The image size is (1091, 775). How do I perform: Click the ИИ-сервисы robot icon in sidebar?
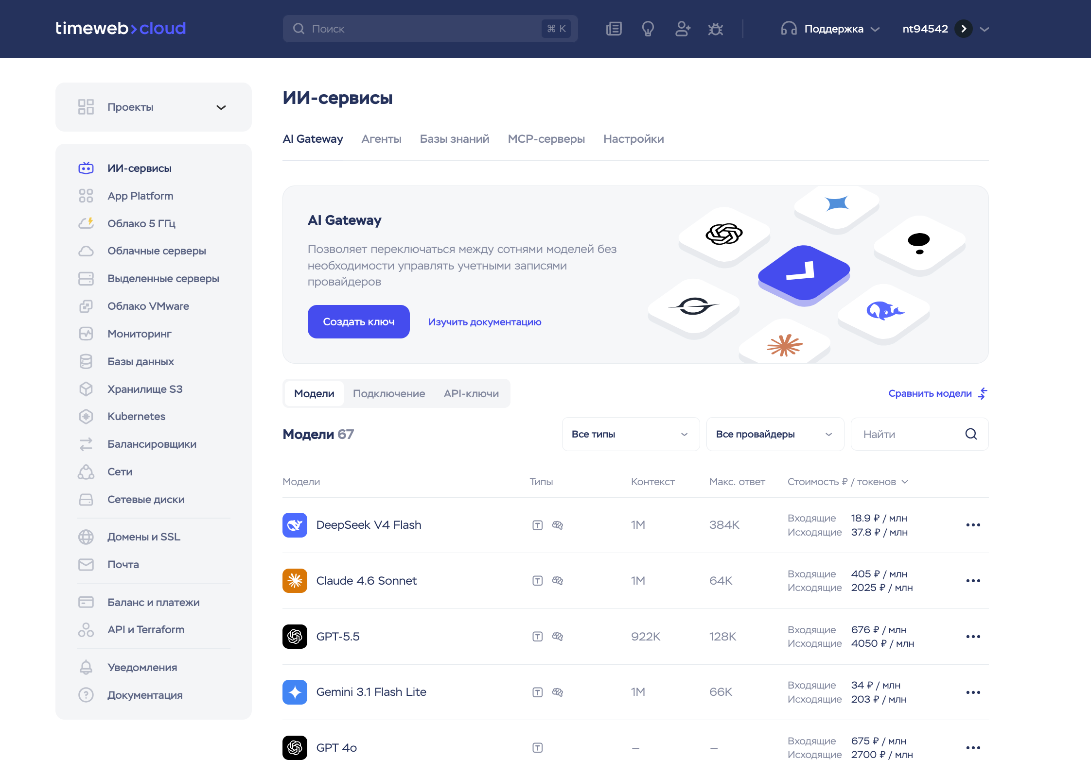pyautogui.click(x=86, y=168)
